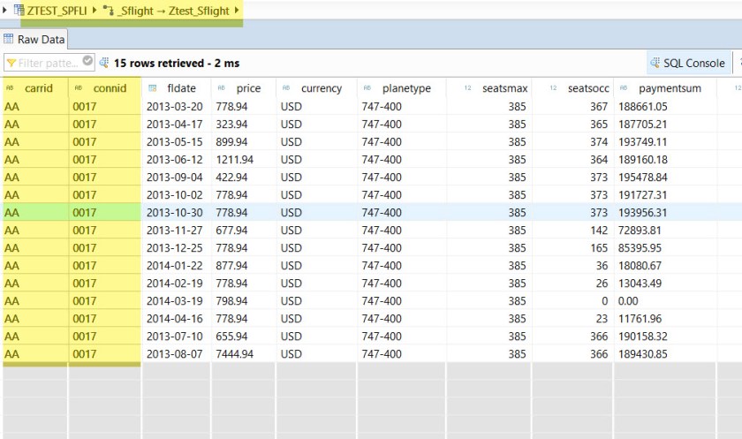Switch to the Raw Data tab
Viewport: 742px width, 439px height.
click(x=41, y=39)
